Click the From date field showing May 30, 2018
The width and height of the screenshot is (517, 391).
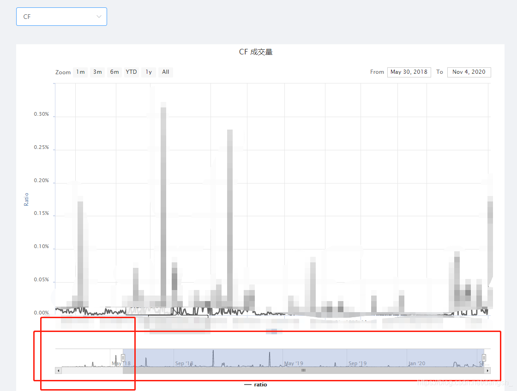[409, 72]
